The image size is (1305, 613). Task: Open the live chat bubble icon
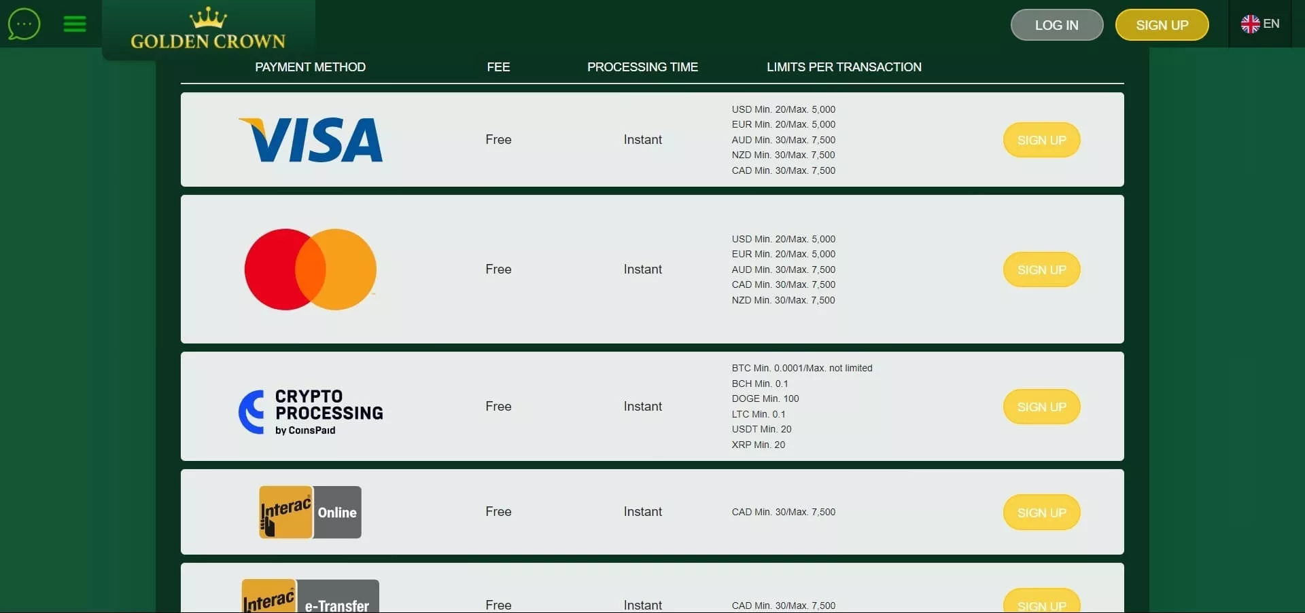24,24
